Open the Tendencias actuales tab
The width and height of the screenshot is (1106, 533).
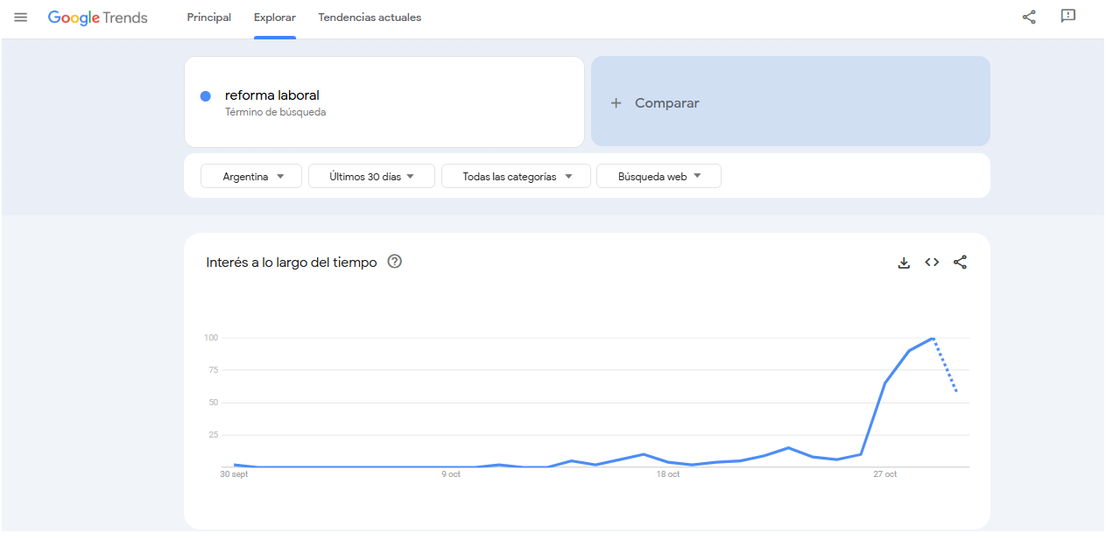point(370,17)
